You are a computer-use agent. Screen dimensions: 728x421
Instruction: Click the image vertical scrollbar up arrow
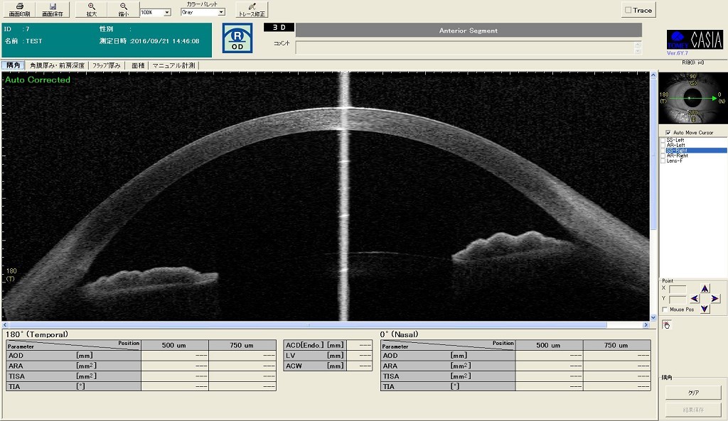pos(653,75)
